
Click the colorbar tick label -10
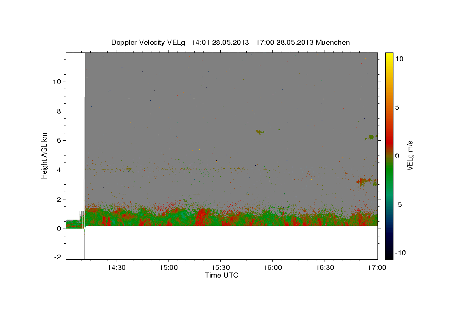(x=400, y=253)
